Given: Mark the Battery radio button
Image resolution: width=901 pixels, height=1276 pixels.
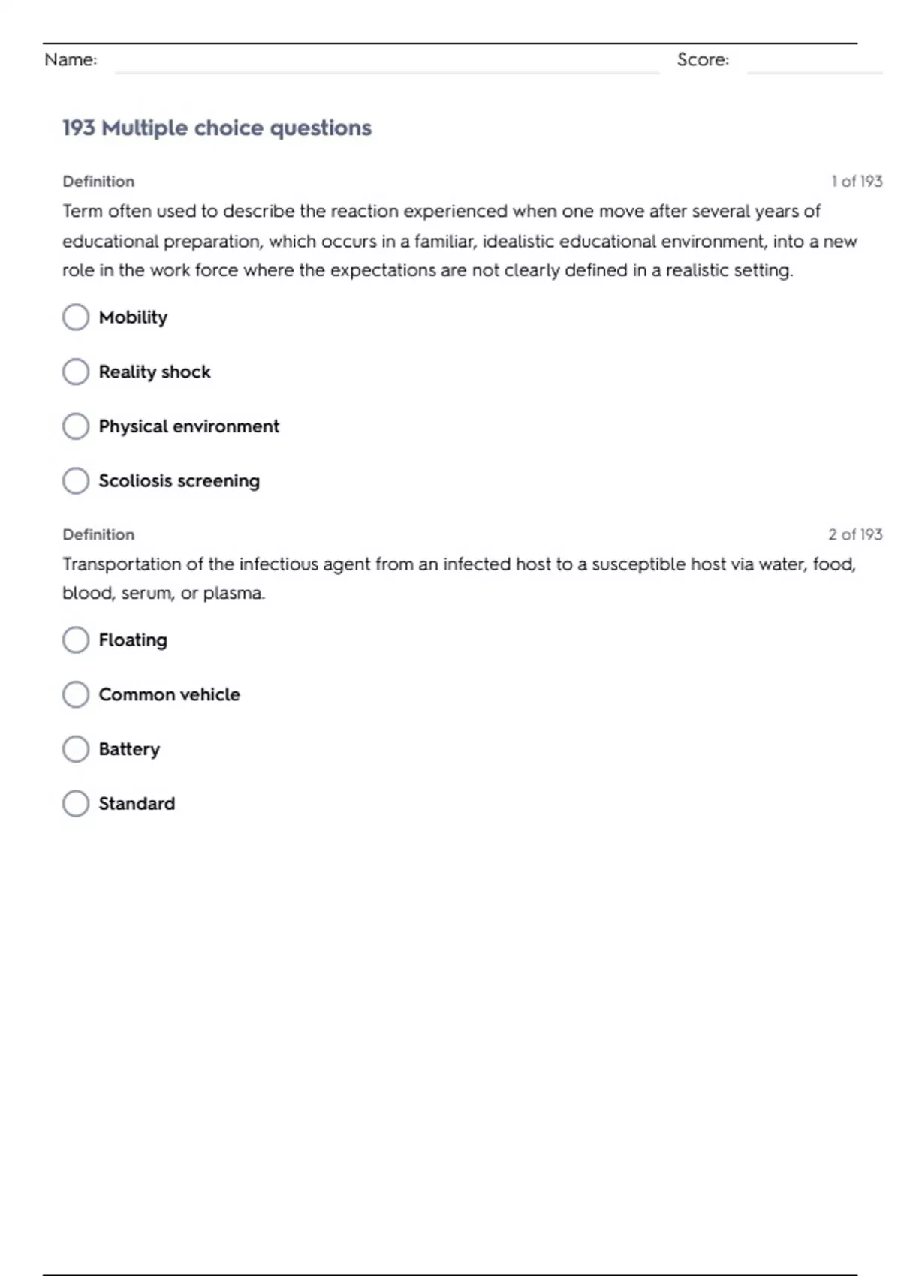Looking at the screenshot, I should click(76, 749).
